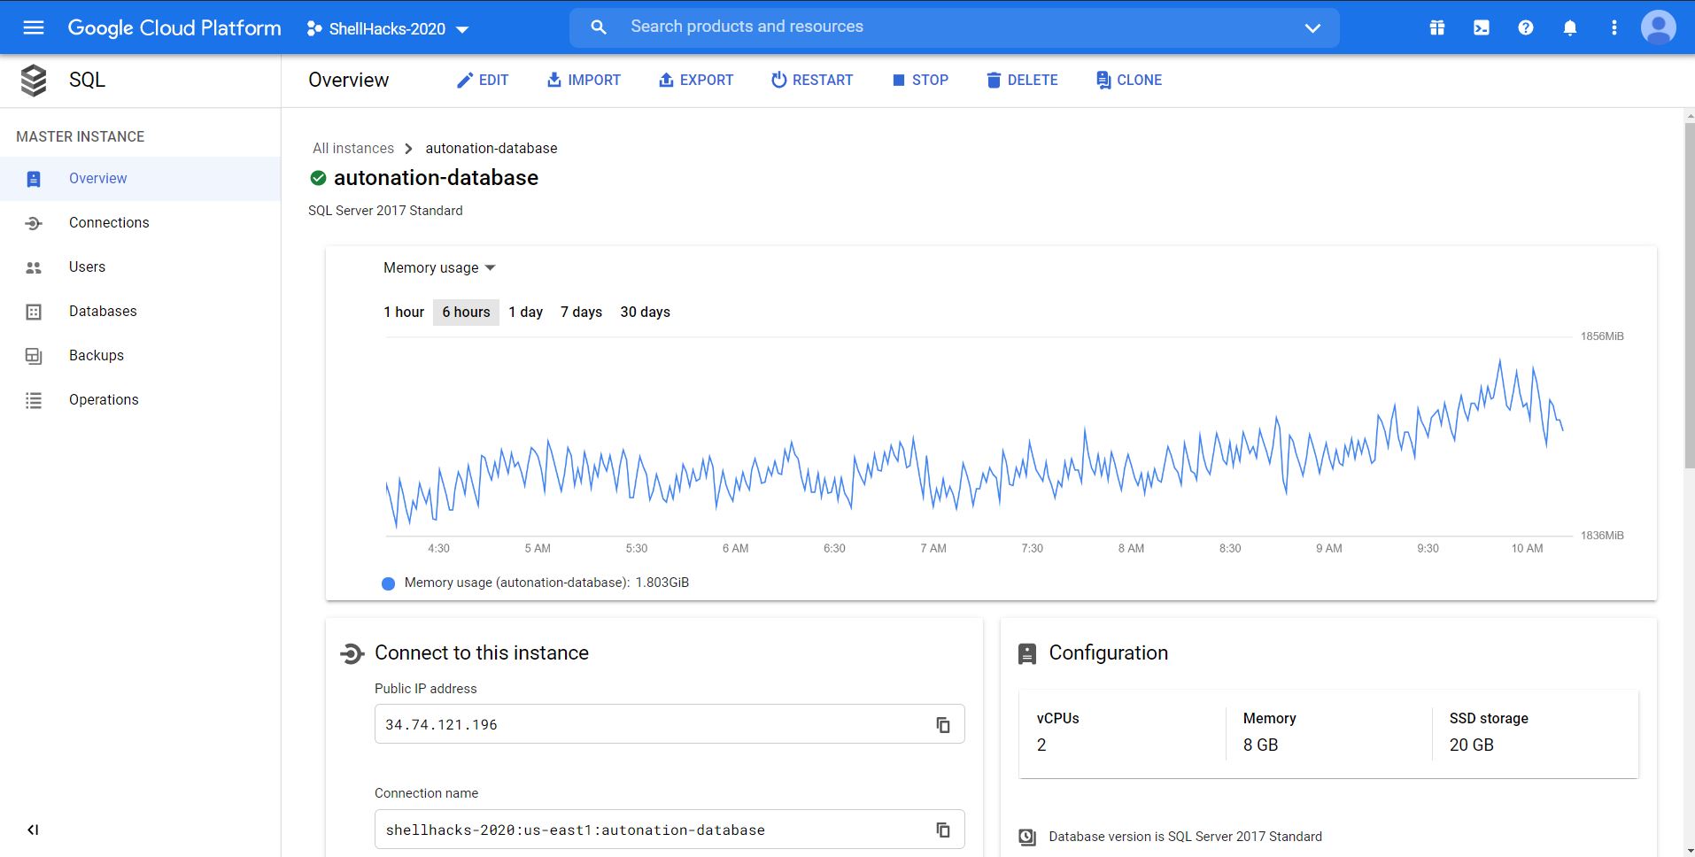This screenshot has width=1695, height=857.
Task: Click the EXPORT button
Action: click(696, 81)
